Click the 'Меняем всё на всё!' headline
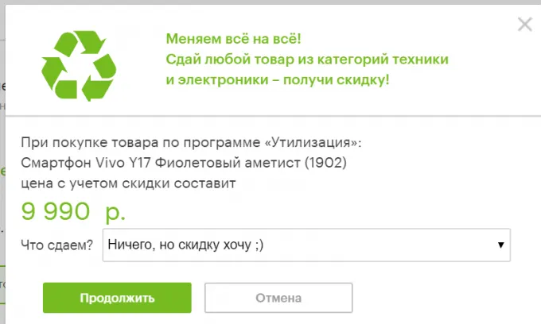Image resolution: width=541 pixels, height=324 pixels. [x=234, y=39]
